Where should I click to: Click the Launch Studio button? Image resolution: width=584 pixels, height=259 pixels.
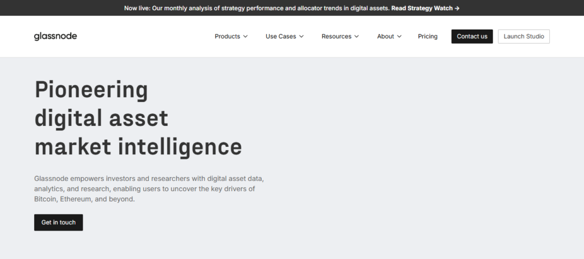click(524, 36)
